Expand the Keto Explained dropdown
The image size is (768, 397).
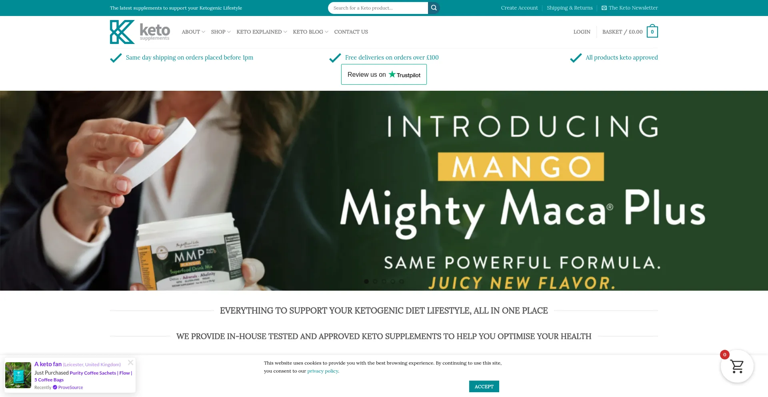262,32
